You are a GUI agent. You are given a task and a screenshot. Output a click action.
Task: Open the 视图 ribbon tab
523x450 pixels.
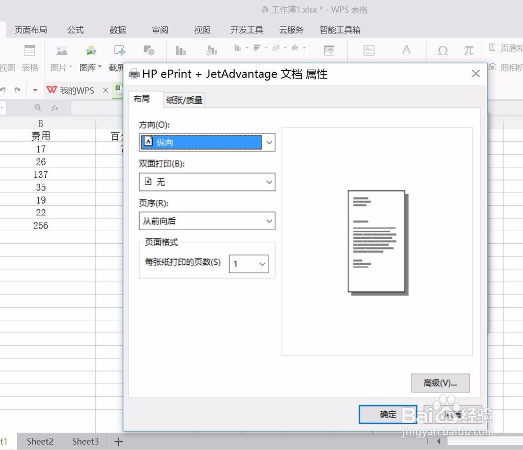click(x=202, y=30)
